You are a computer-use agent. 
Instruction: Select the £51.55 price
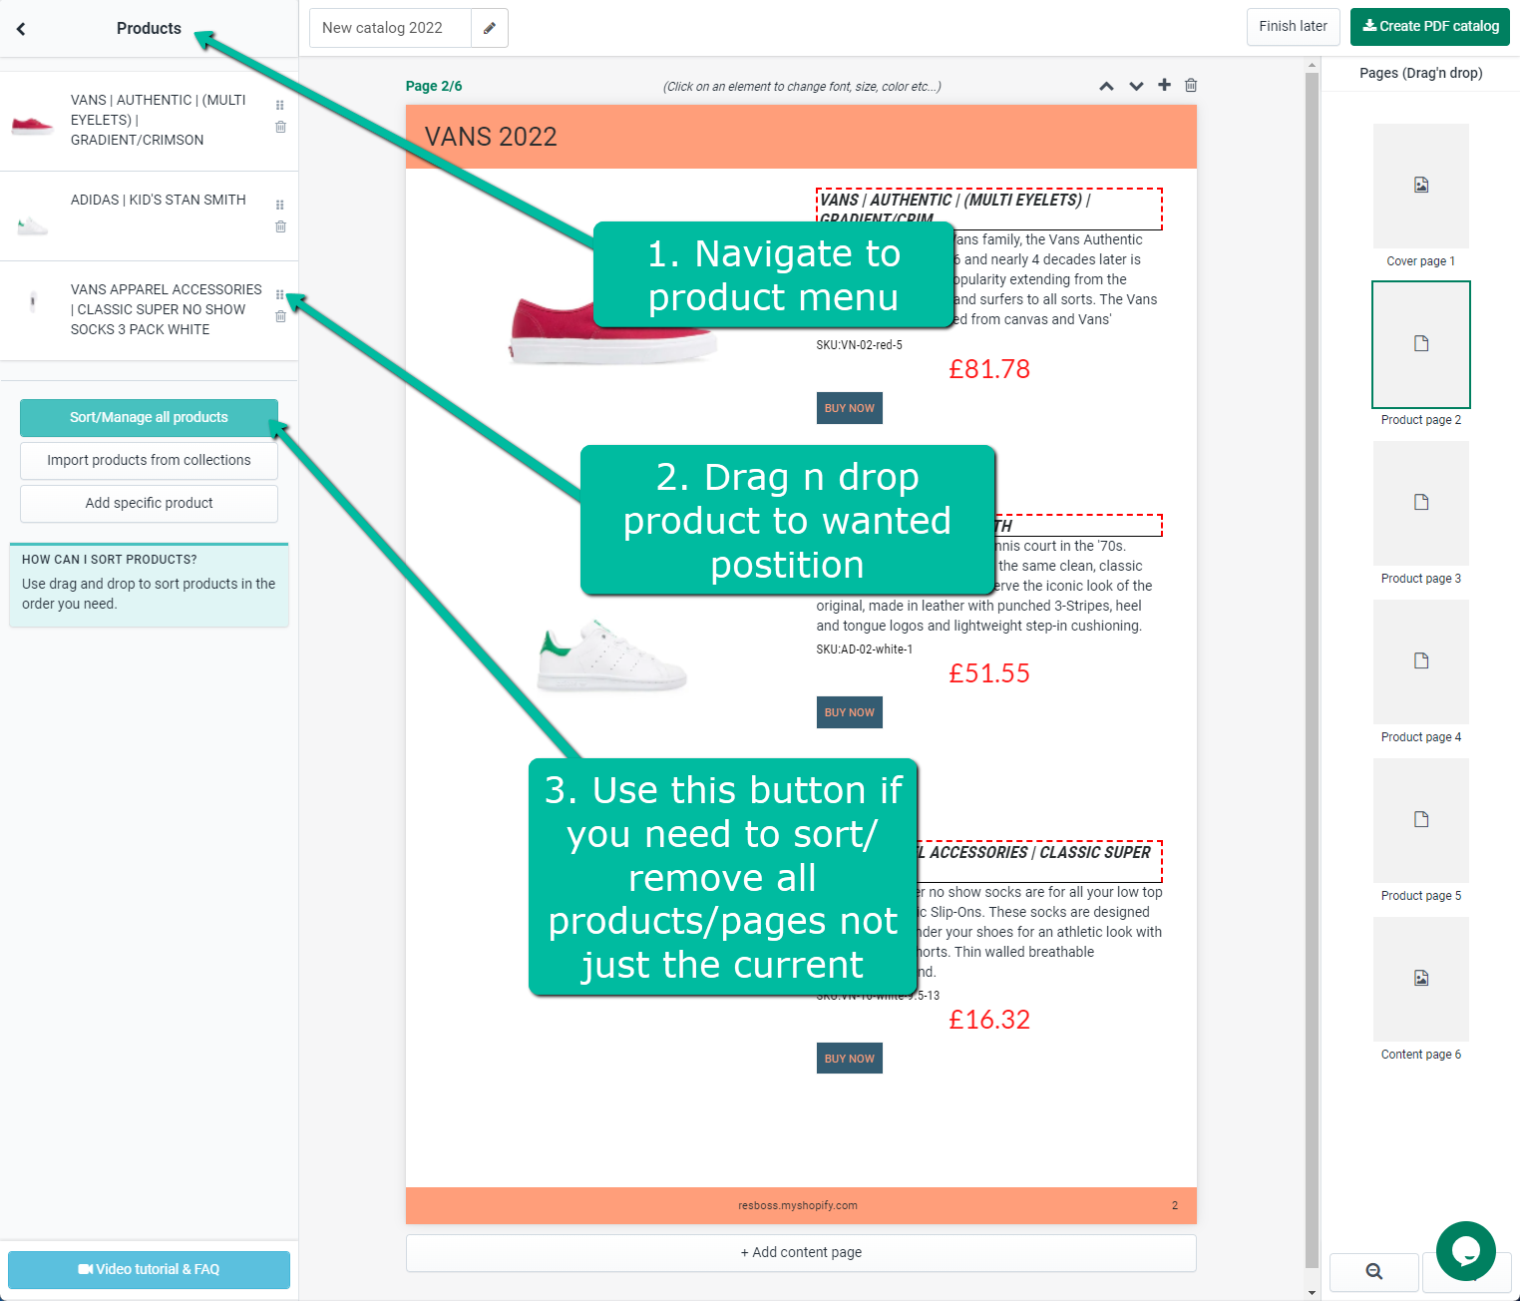[989, 673]
